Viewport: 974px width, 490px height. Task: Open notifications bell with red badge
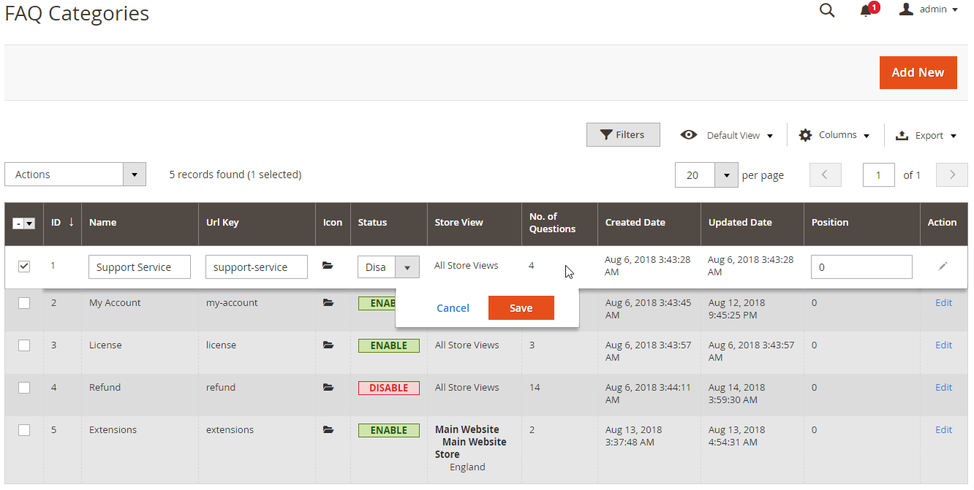tap(867, 10)
